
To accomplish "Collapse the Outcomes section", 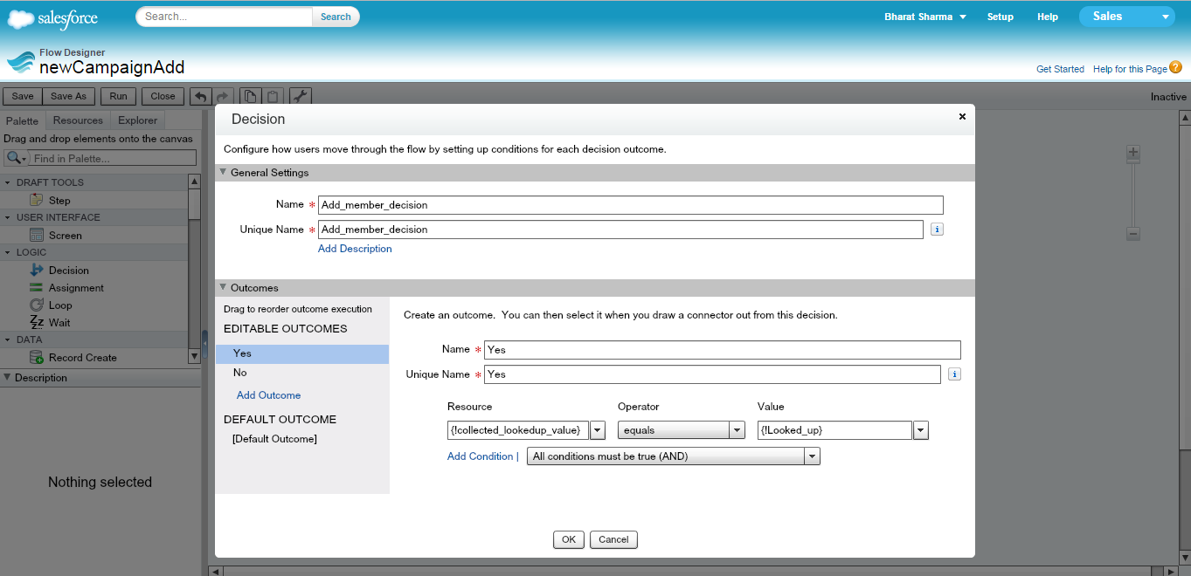I will point(223,287).
